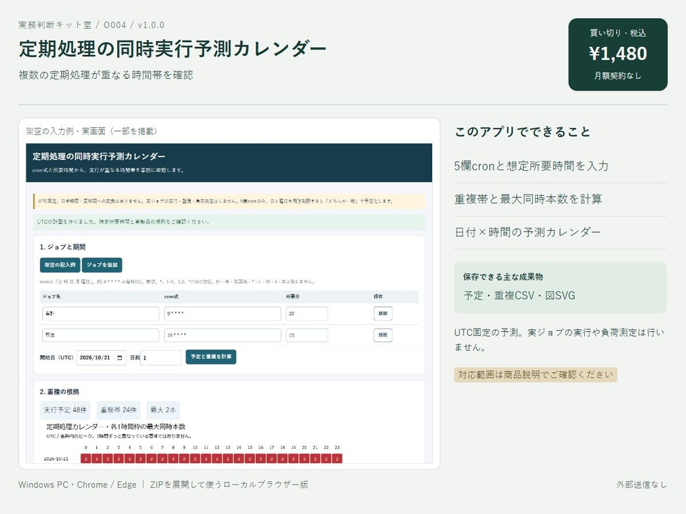Click the 操作 column header
Viewport: 686px width, 514px height.
(x=378, y=296)
